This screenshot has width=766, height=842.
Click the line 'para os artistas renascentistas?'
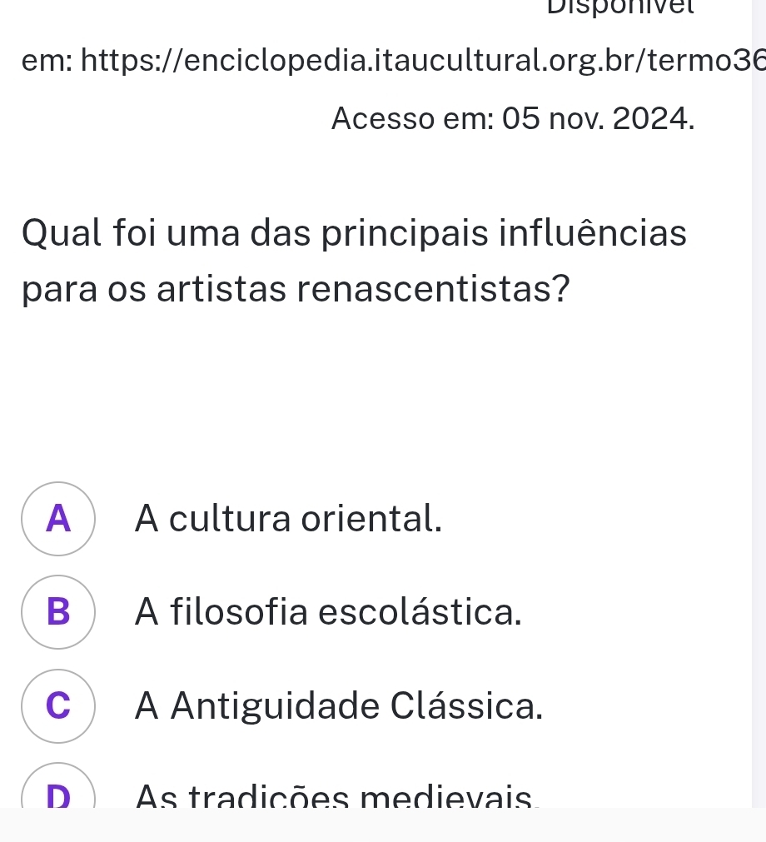pos(297,288)
